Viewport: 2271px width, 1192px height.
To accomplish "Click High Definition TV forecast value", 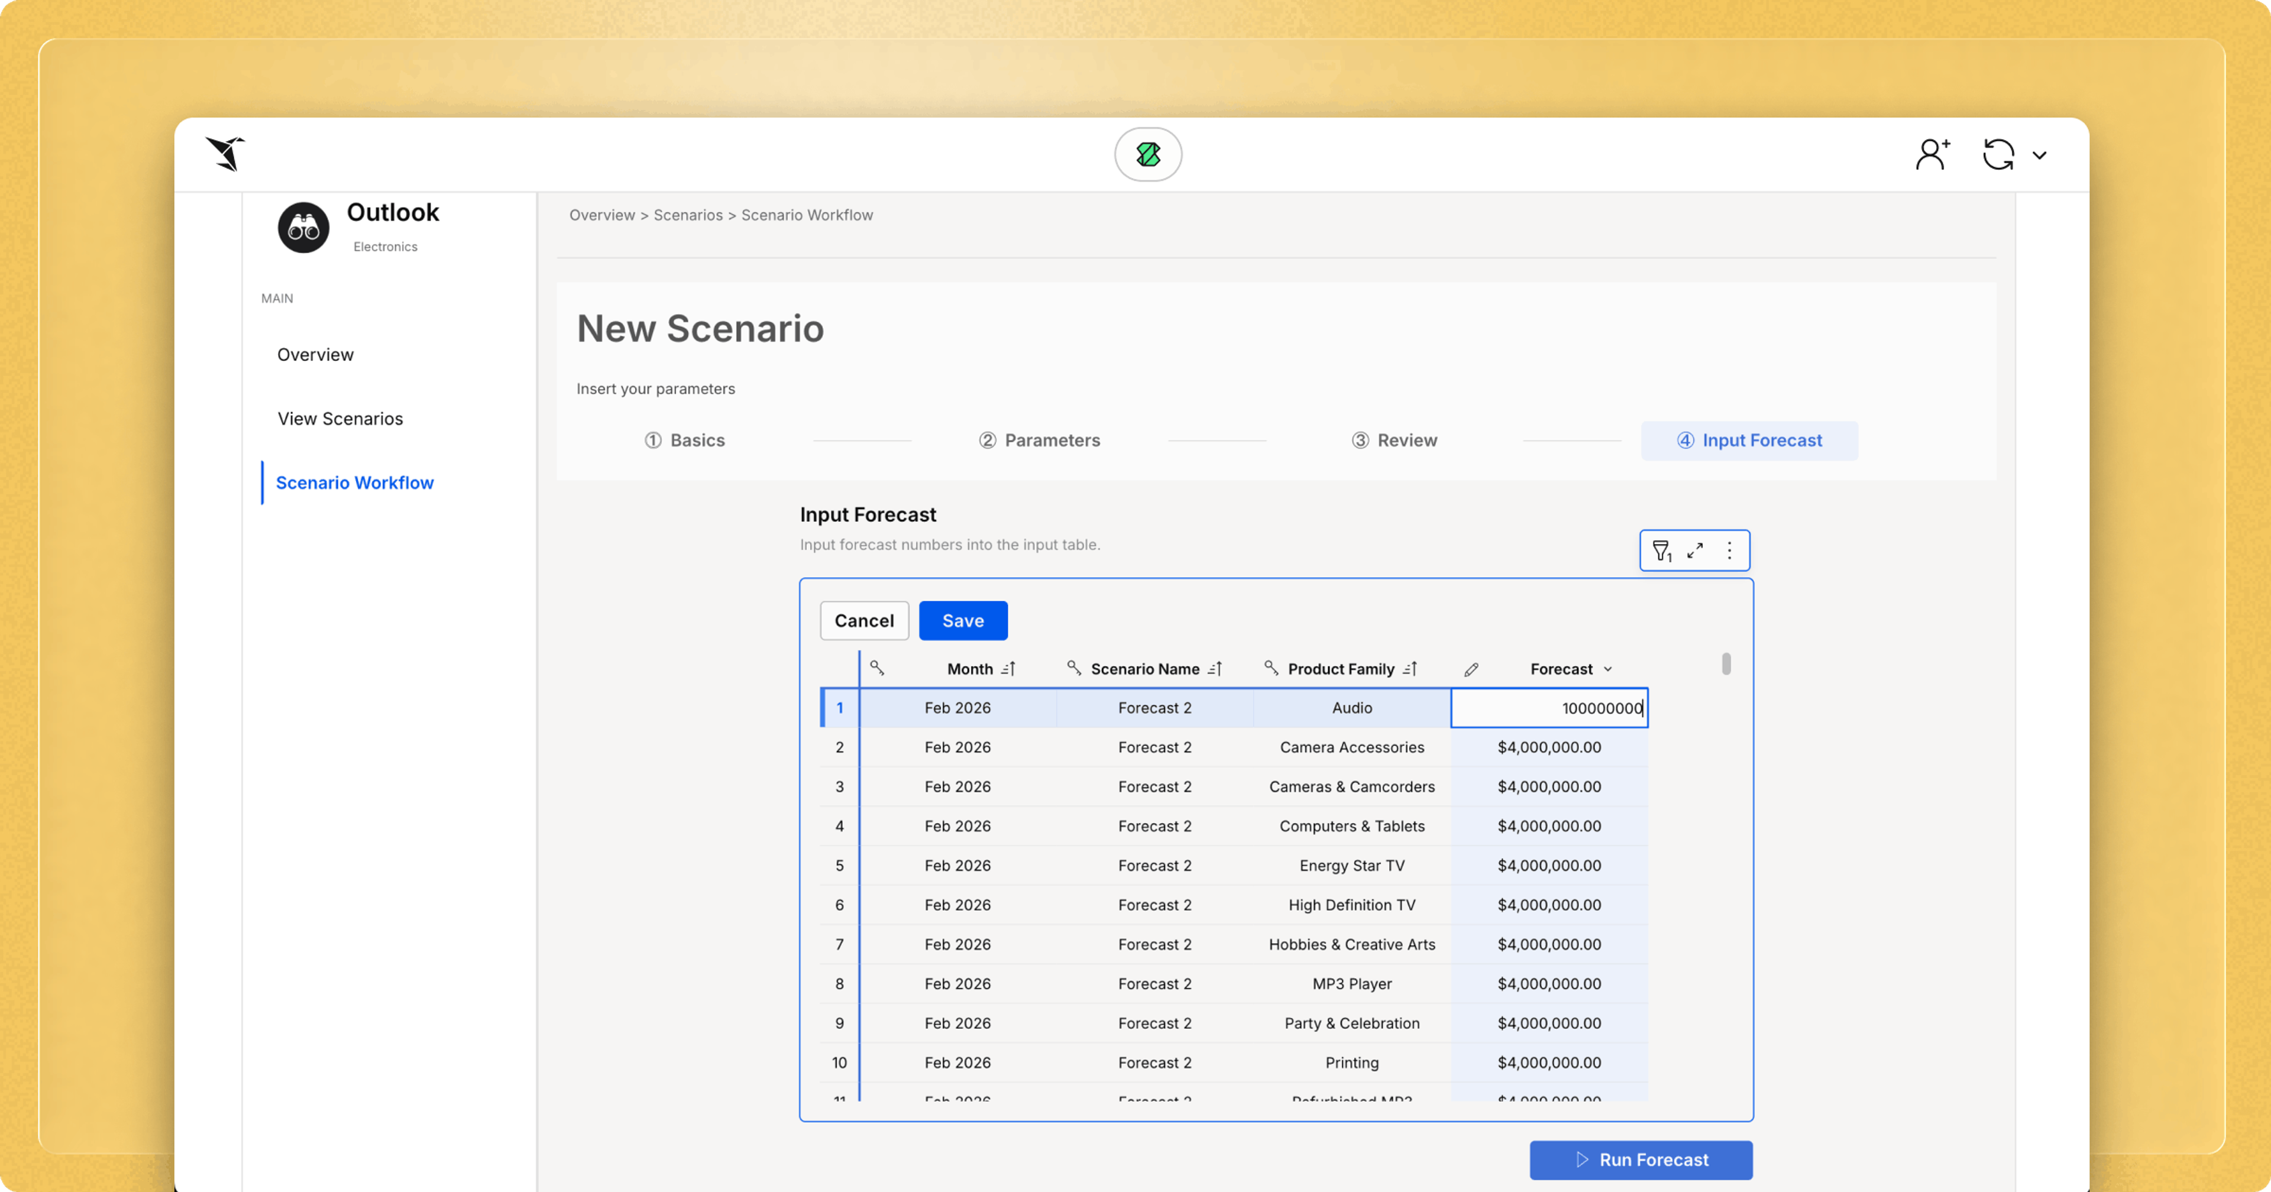I will 1549,905.
